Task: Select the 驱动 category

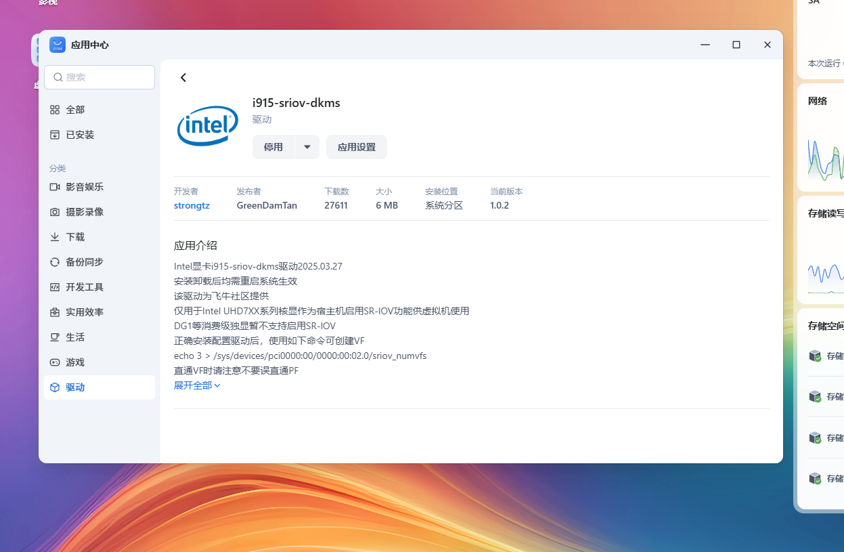Action: 99,387
